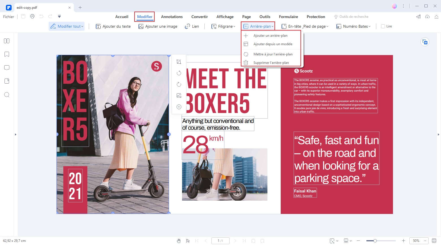Open the Numéro Bates dropdown
Screen dimensions: 441x245
[353, 26]
